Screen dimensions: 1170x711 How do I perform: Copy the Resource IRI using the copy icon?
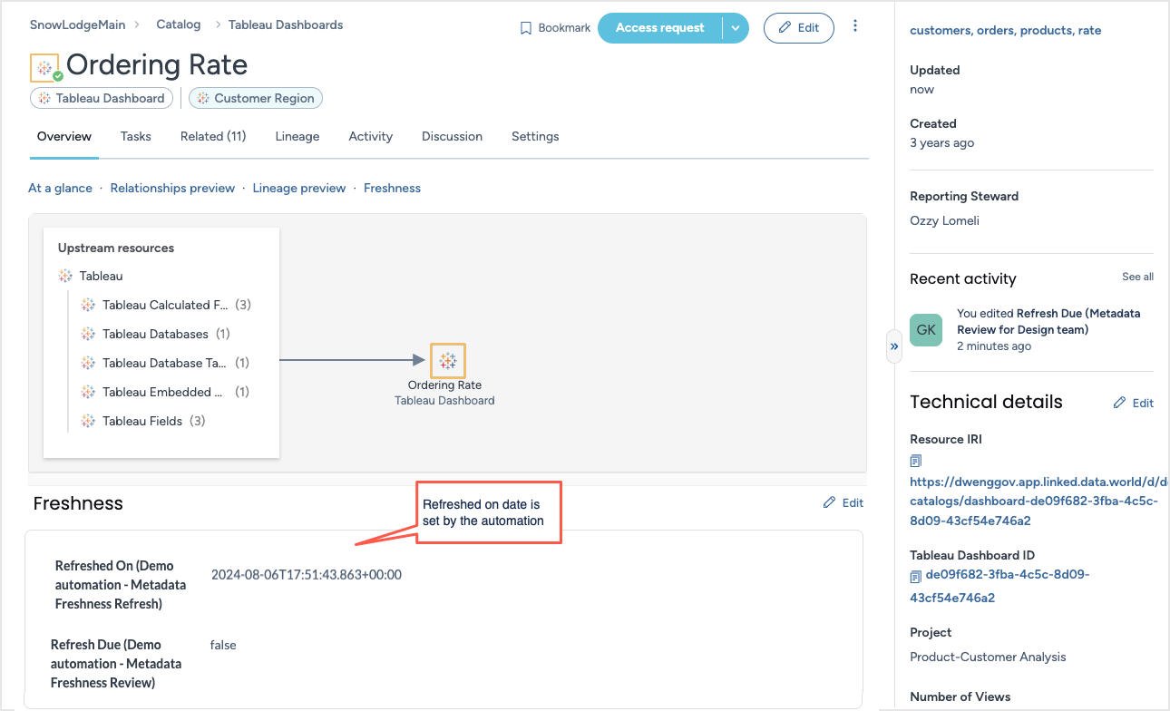916,461
